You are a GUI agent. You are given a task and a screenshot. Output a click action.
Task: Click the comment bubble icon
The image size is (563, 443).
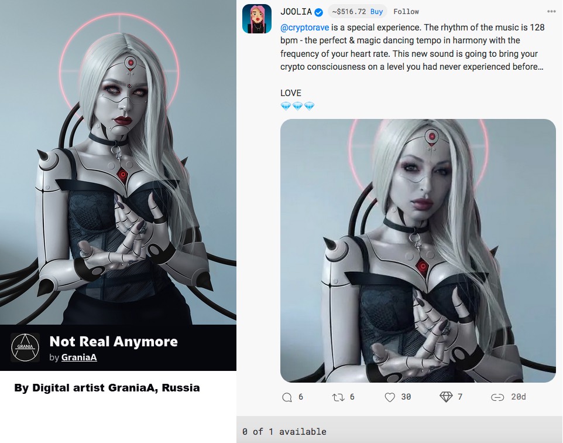click(287, 397)
